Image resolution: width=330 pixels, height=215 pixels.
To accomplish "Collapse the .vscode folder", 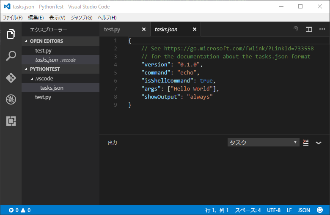I will point(32,79).
